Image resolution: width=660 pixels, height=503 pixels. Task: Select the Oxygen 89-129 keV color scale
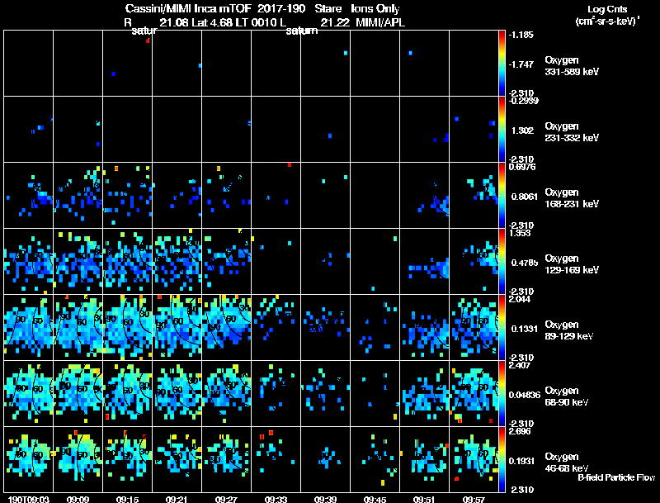click(x=502, y=327)
